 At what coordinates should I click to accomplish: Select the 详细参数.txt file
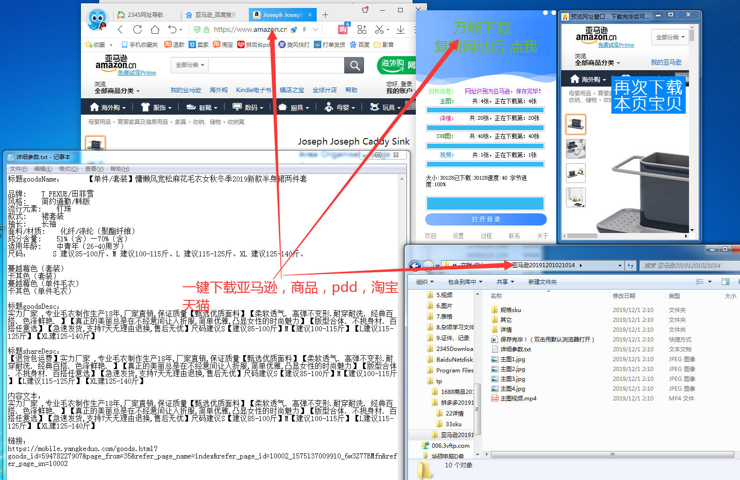click(511, 349)
